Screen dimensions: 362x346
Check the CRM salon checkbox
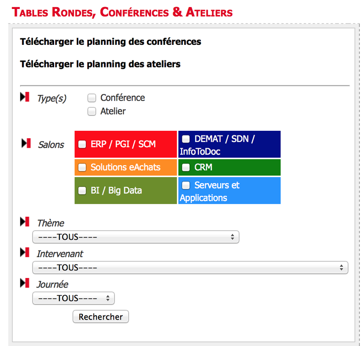(x=186, y=168)
